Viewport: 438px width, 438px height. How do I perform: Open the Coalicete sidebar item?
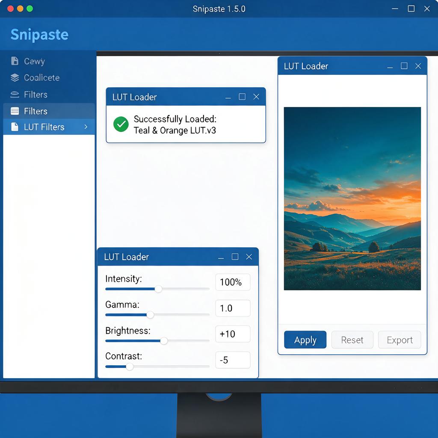pos(35,78)
